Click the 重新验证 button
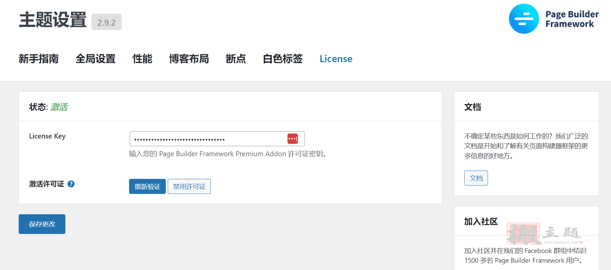The width and height of the screenshot is (611, 270). click(147, 186)
